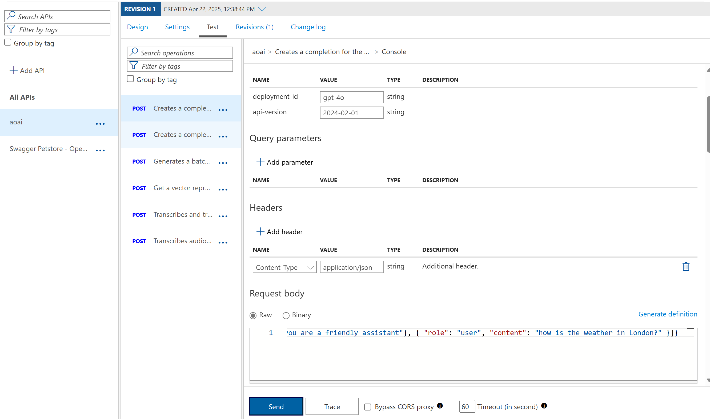Screen dimensions: 710x419
Task: Open ellipsis menu for Transcribes audio operation
Action: (x=223, y=242)
